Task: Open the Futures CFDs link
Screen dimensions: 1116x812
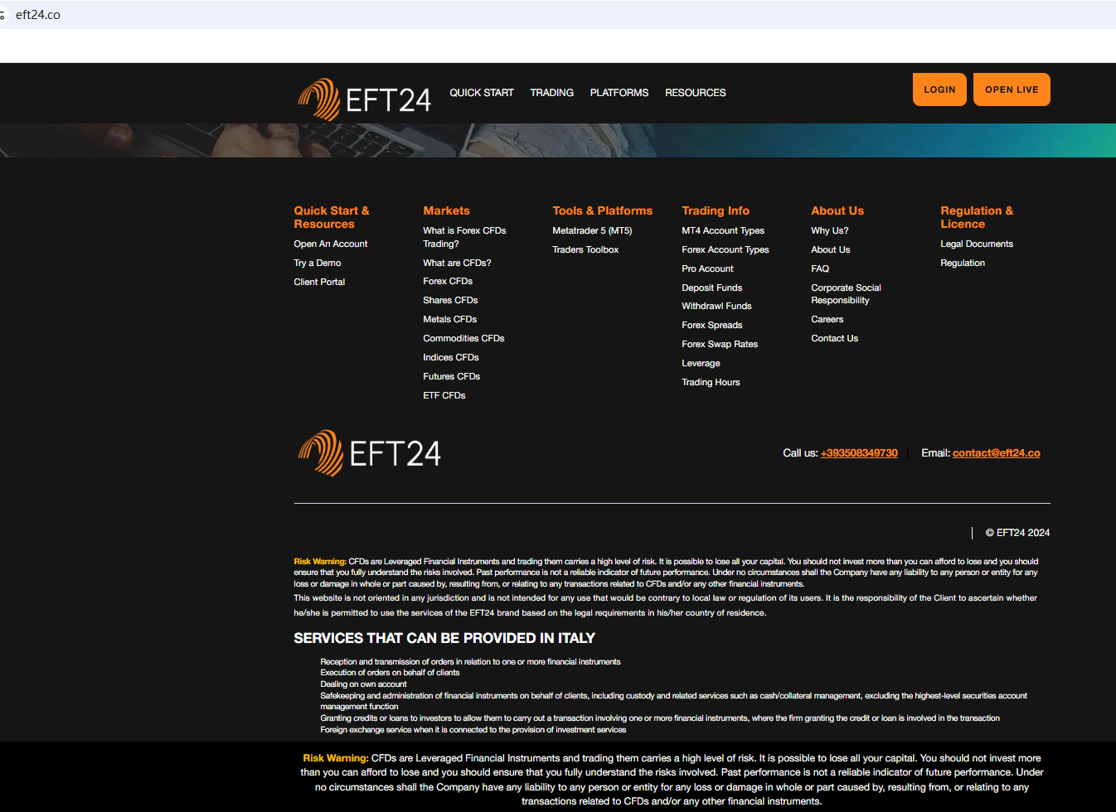Action: click(x=452, y=376)
